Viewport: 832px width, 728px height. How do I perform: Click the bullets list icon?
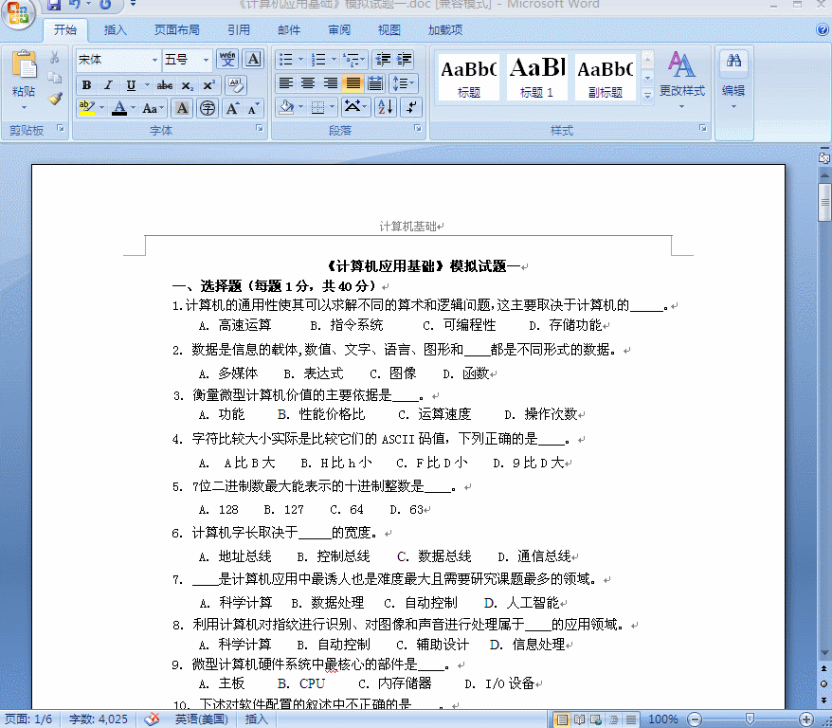[285, 59]
